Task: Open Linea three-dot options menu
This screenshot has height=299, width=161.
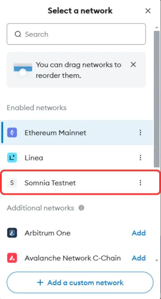Action: [x=140, y=158]
